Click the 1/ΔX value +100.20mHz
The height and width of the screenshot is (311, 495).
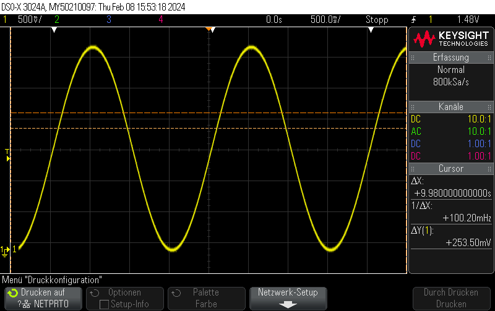[467, 218]
